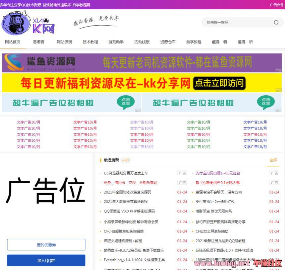This screenshot has width=285, height=270.
Task: Open the 易语言 menu item
Action: (38, 42)
